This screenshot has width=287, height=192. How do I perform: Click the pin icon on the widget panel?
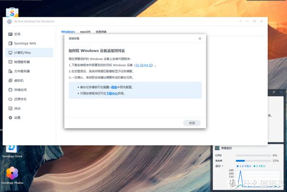pyautogui.click(x=274, y=92)
